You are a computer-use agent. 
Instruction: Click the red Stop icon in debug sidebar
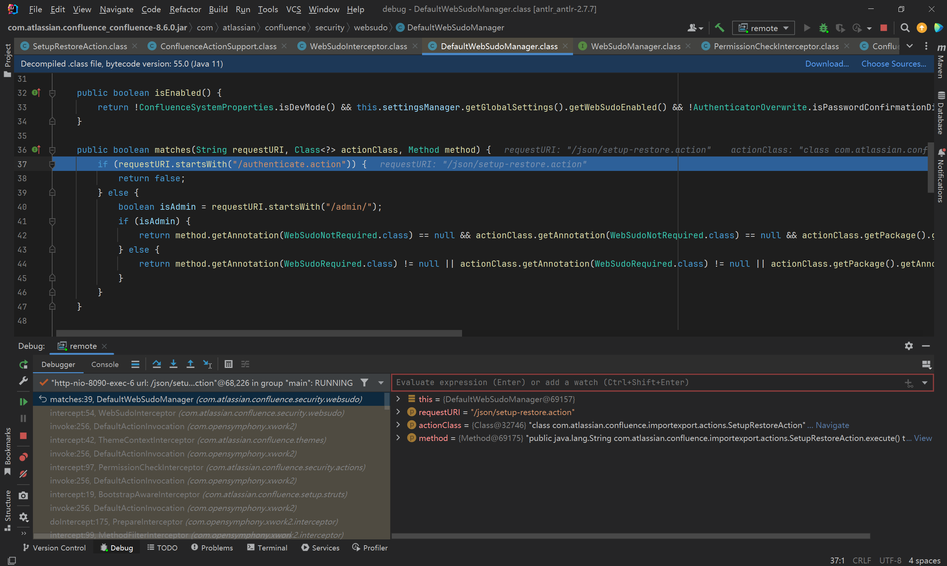tap(23, 435)
